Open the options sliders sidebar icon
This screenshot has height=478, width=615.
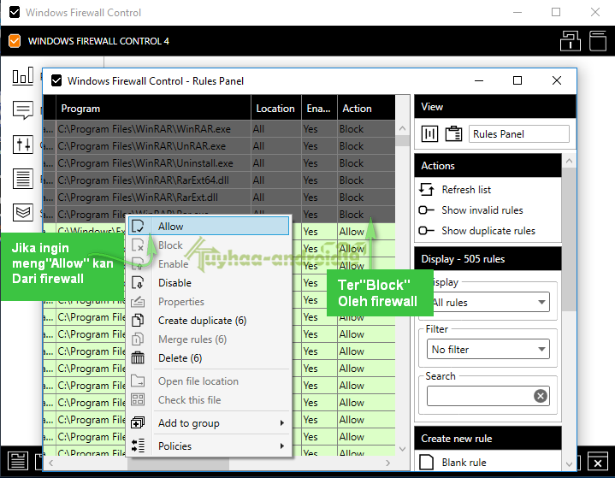23,145
